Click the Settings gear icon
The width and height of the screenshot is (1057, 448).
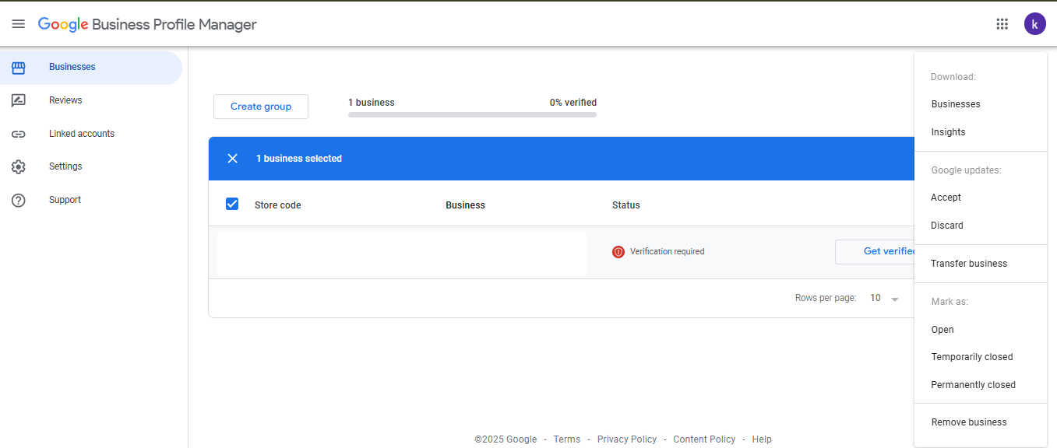click(19, 166)
